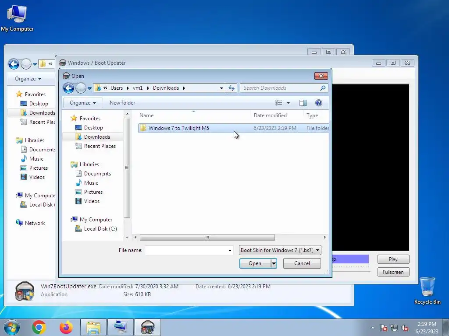Select Recent Places in Open dialog sidebar
The image size is (449, 336).
point(100,146)
